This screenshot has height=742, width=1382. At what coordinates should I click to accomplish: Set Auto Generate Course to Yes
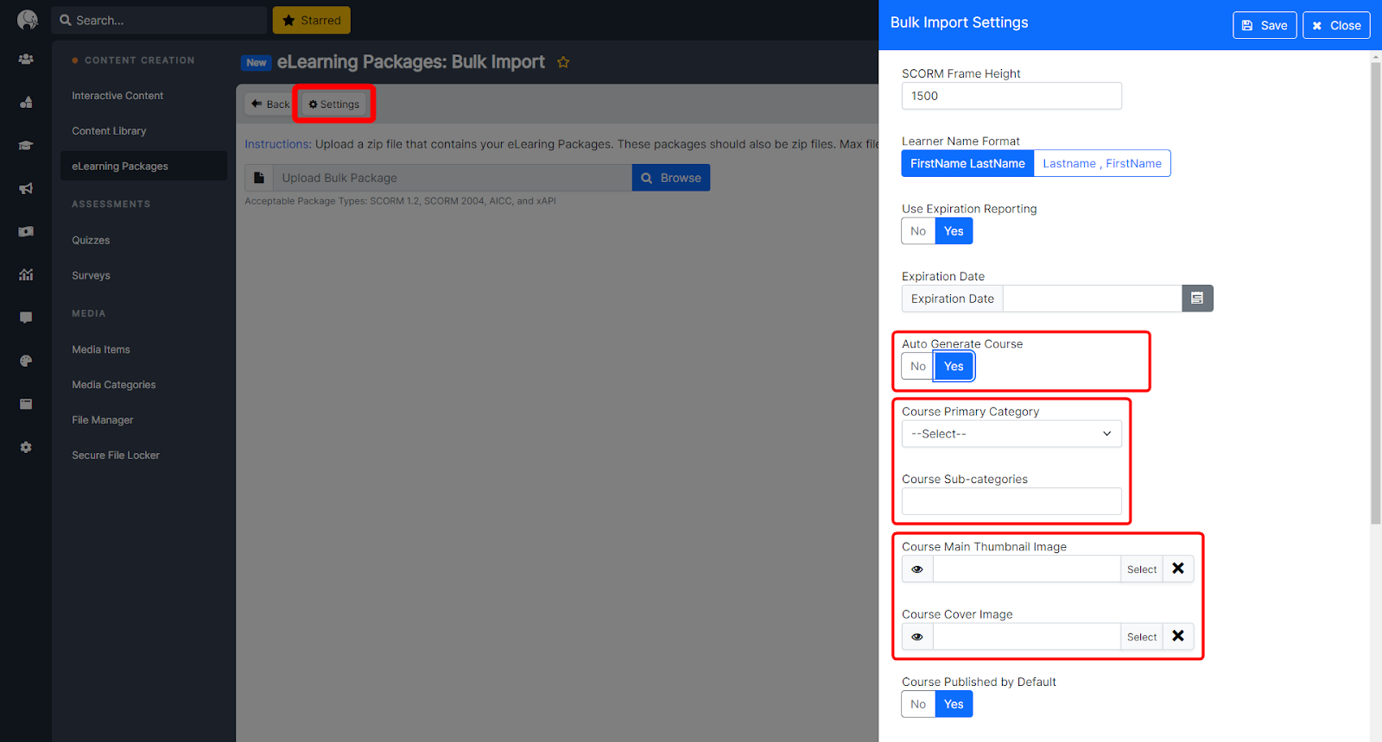(954, 367)
